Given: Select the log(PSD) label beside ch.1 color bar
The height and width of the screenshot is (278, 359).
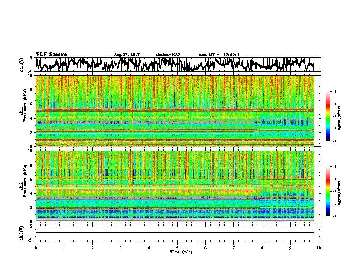Looking at the screenshot, I should coord(340,119).
